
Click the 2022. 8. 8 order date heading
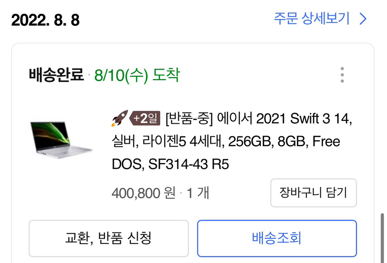[x=45, y=20]
